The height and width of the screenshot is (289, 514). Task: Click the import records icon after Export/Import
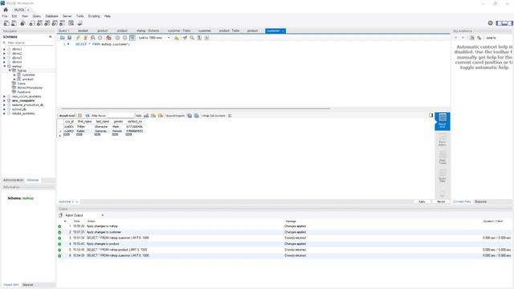pos(196,116)
